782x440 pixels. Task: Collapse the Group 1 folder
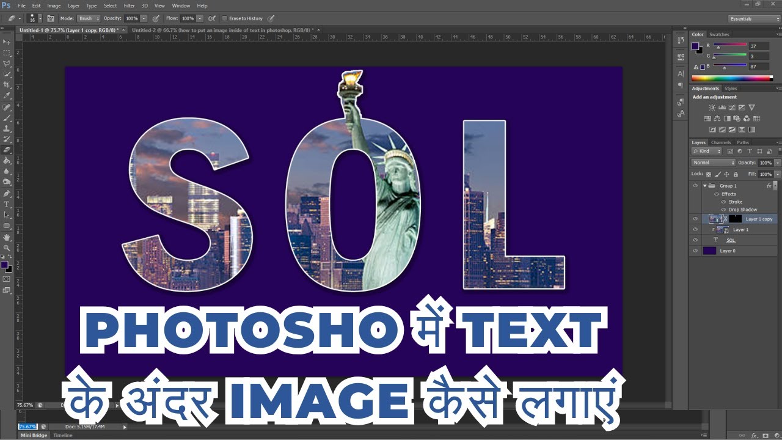click(704, 186)
